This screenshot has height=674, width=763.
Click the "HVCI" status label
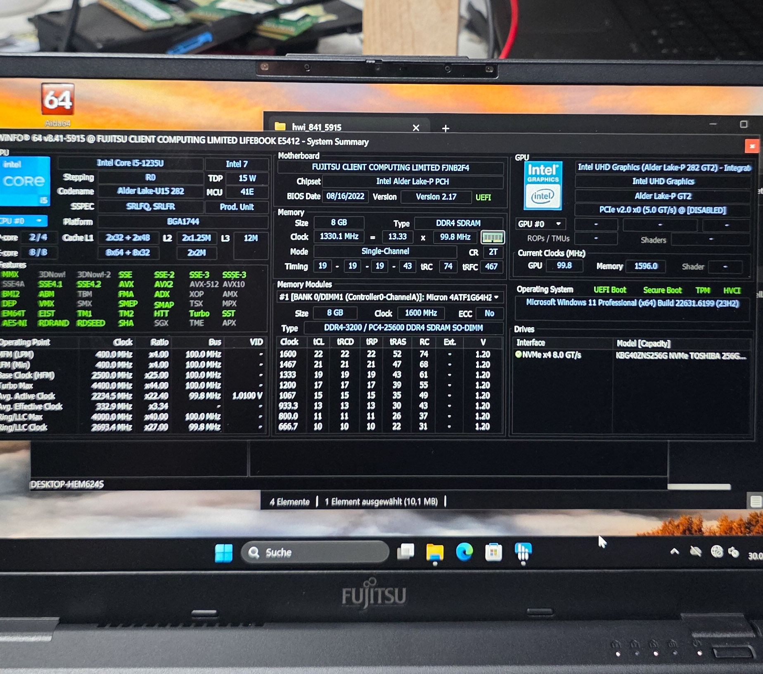732,291
